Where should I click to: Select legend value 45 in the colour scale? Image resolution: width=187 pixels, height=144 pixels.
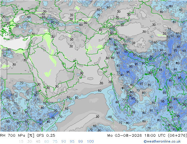point(38,142)
